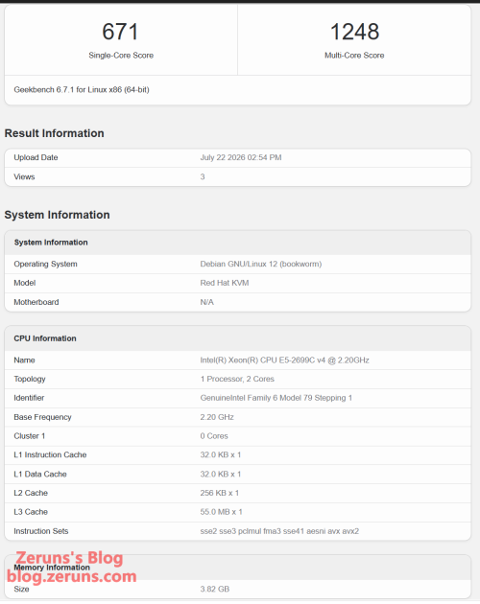
Task: Select the Intel Xeon E5-2699C CPU name
Action: point(284,360)
